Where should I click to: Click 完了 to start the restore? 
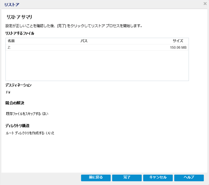pos(127,178)
